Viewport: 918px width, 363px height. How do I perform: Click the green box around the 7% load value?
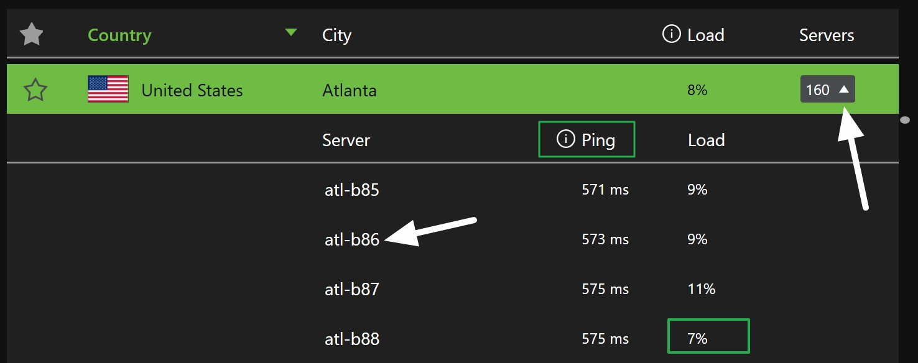pos(708,336)
